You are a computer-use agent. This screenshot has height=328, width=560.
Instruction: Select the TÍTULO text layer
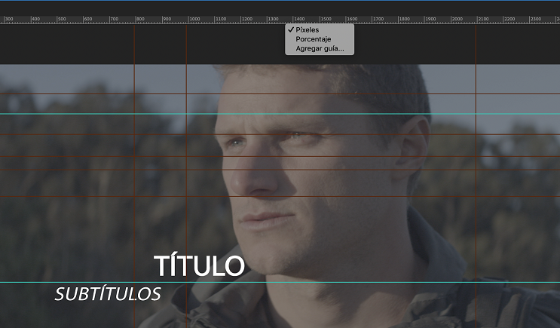[x=199, y=265]
